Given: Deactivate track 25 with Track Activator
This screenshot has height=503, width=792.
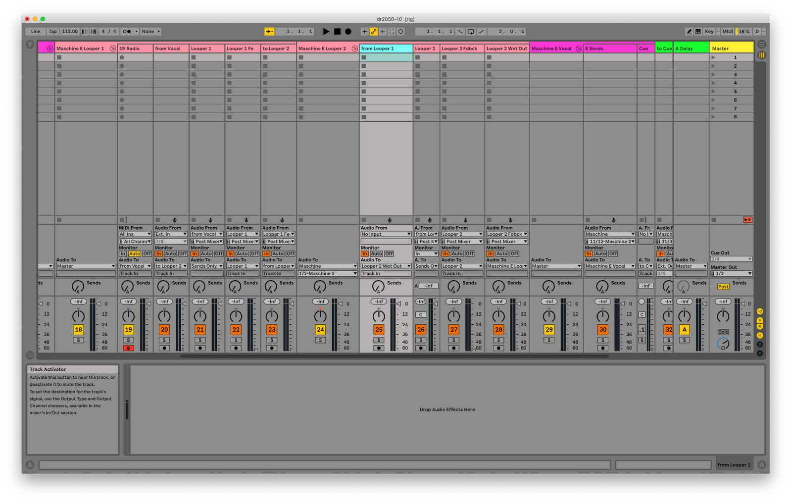Looking at the screenshot, I should pos(379,330).
